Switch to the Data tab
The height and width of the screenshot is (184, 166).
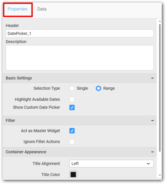[42, 9]
